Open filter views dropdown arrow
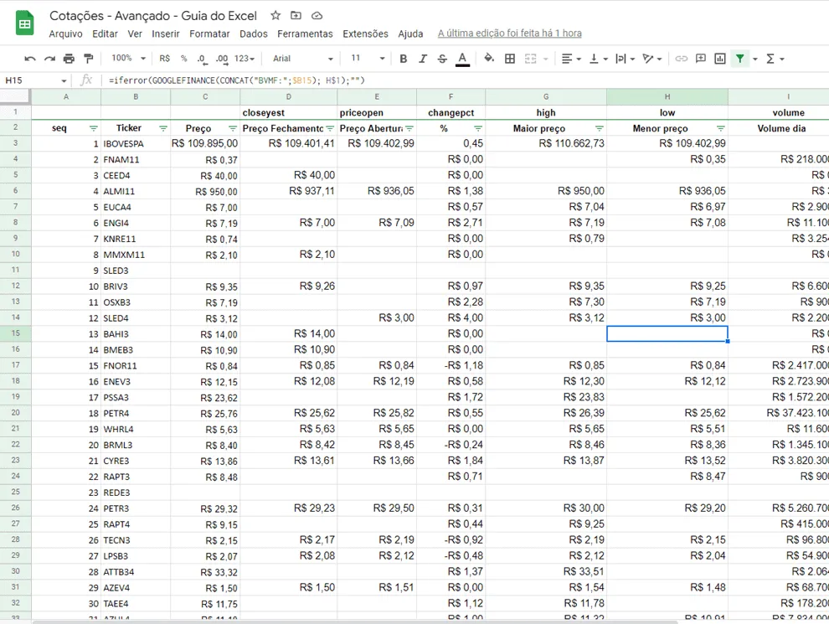Viewport: 829px width, 624px height. pyautogui.click(x=755, y=59)
